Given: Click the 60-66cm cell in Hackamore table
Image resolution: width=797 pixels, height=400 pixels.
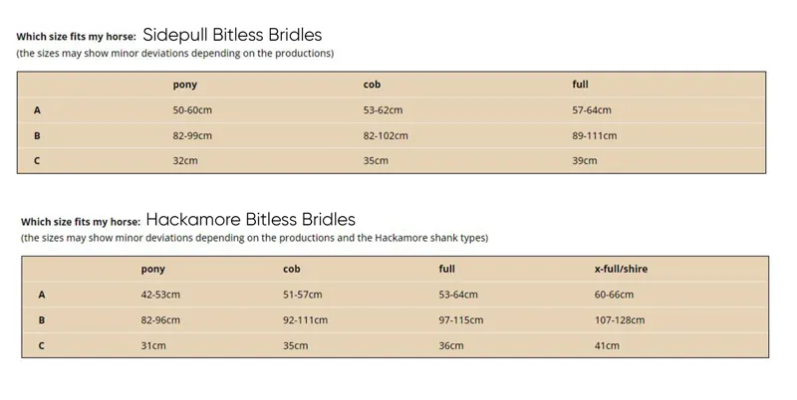Looking at the screenshot, I should 614,295.
